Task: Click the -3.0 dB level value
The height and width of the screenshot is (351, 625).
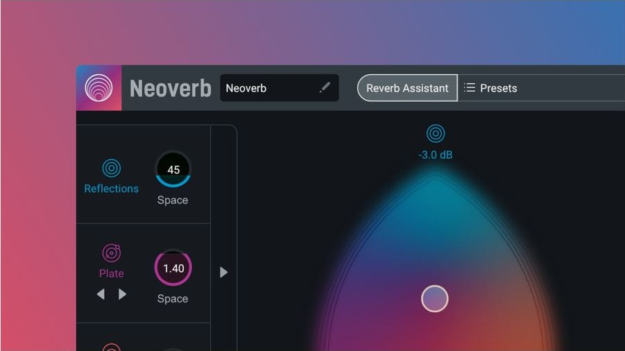Action: pyautogui.click(x=435, y=155)
